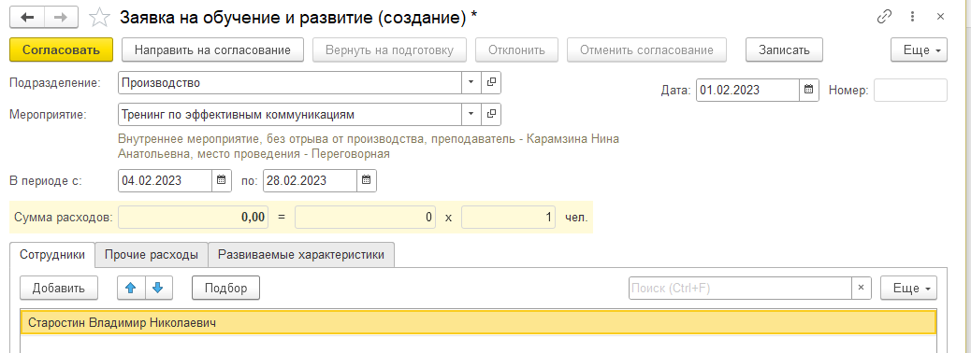
Task: Click the yellow Согласовать button
Action: pos(62,50)
